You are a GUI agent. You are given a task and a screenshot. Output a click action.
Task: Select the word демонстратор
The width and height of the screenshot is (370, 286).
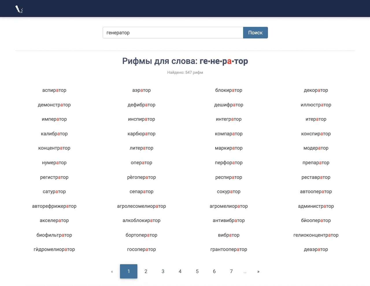tap(54, 105)
